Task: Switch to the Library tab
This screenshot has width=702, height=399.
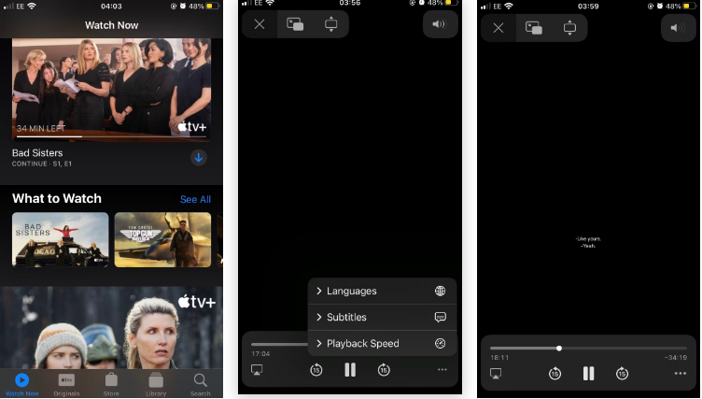Action: [156, 382]
